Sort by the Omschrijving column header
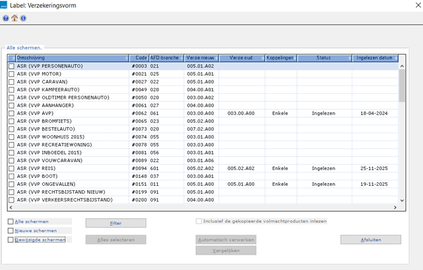Screen dimensions: 423x270 72,58
